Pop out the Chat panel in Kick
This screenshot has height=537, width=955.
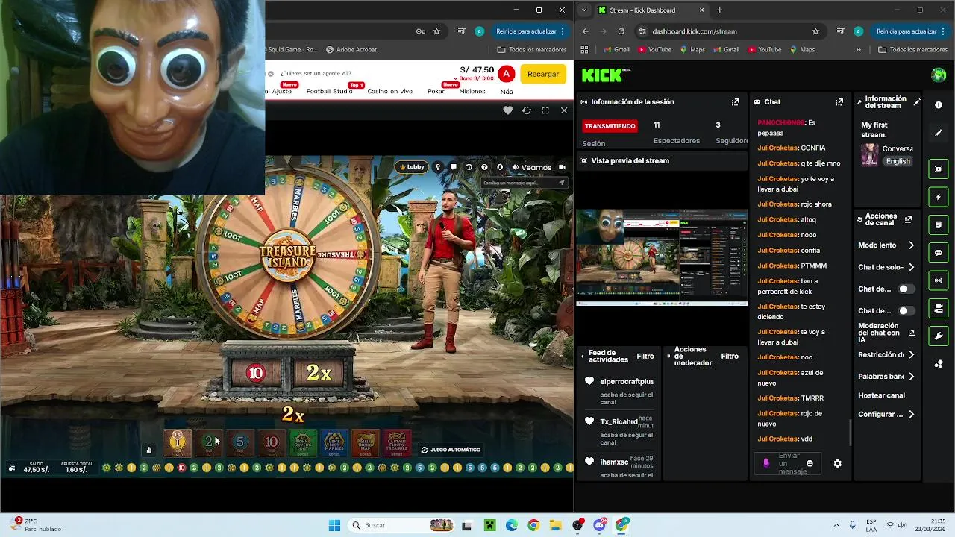(839, 101)
